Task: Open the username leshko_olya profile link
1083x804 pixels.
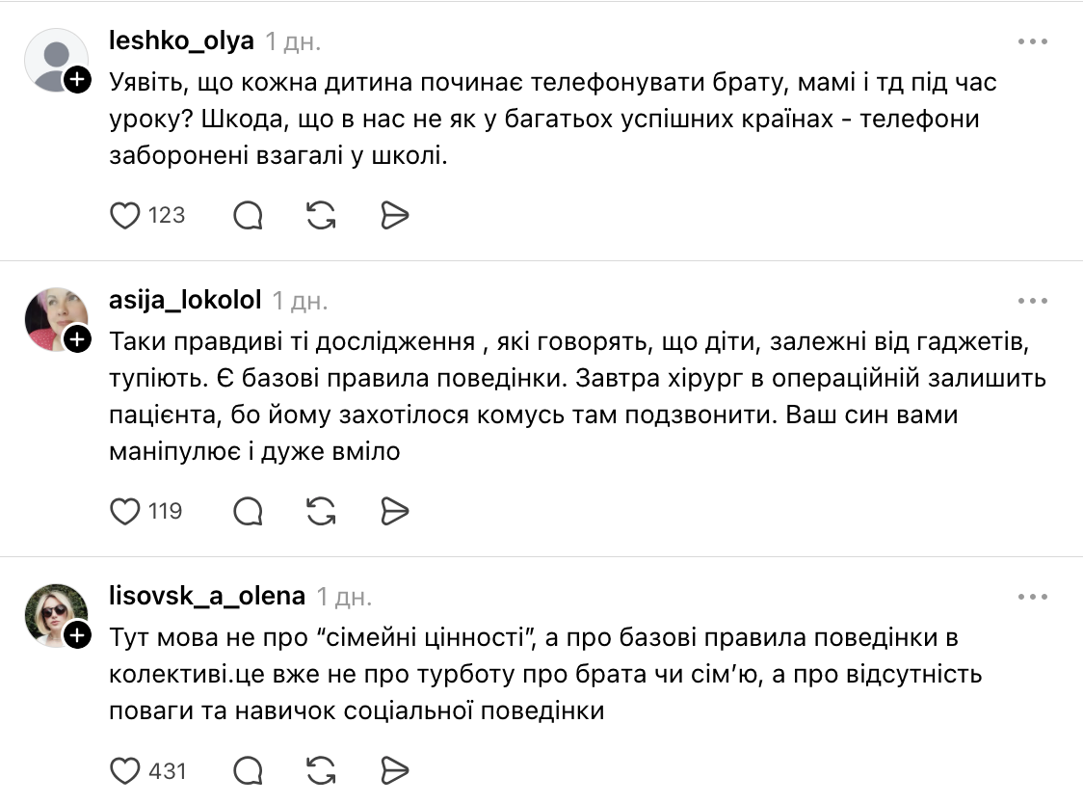Action: pyautogui.click(x=181, y=40)
